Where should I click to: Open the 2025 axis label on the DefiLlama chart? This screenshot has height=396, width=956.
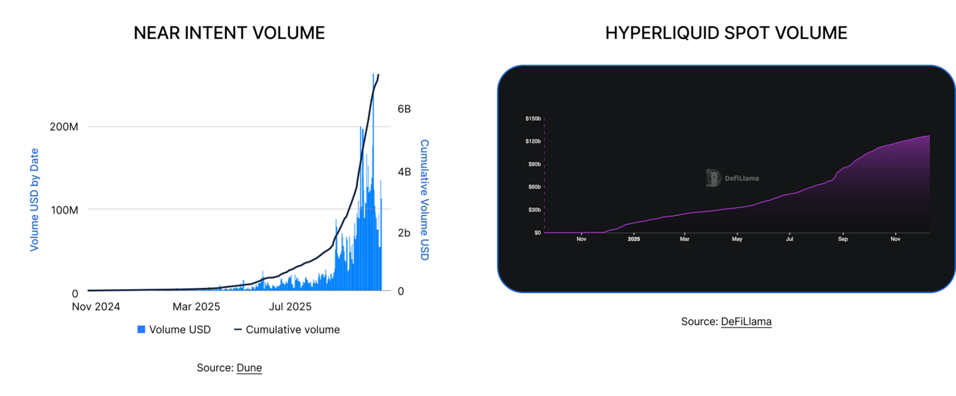(633, 239)
